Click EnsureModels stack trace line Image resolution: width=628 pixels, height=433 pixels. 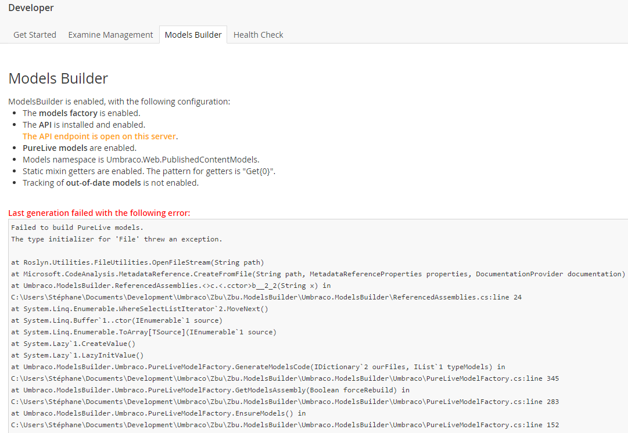(158, 413)
